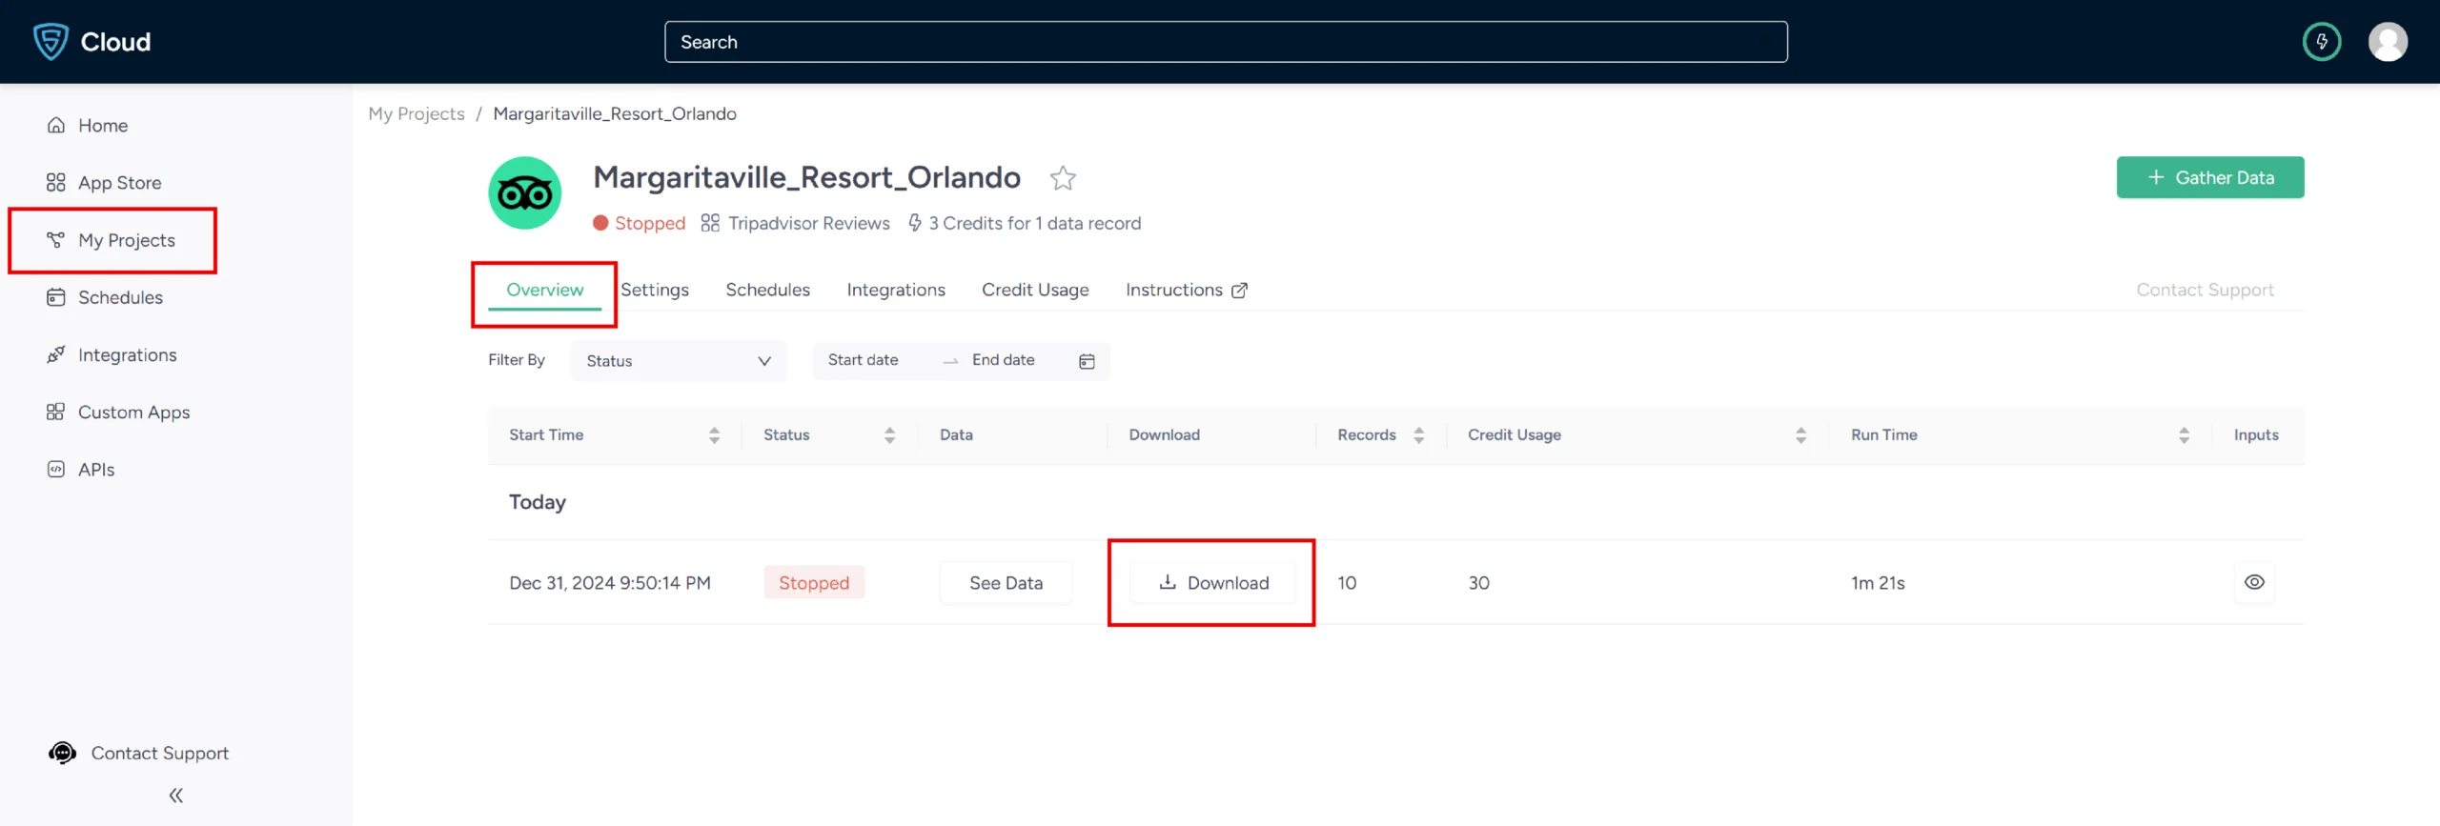Click the Cloud shield logo
Image resolution: width=2440 pixels, height=826 pixels.
pyautogui.click(x=51, y=42)
